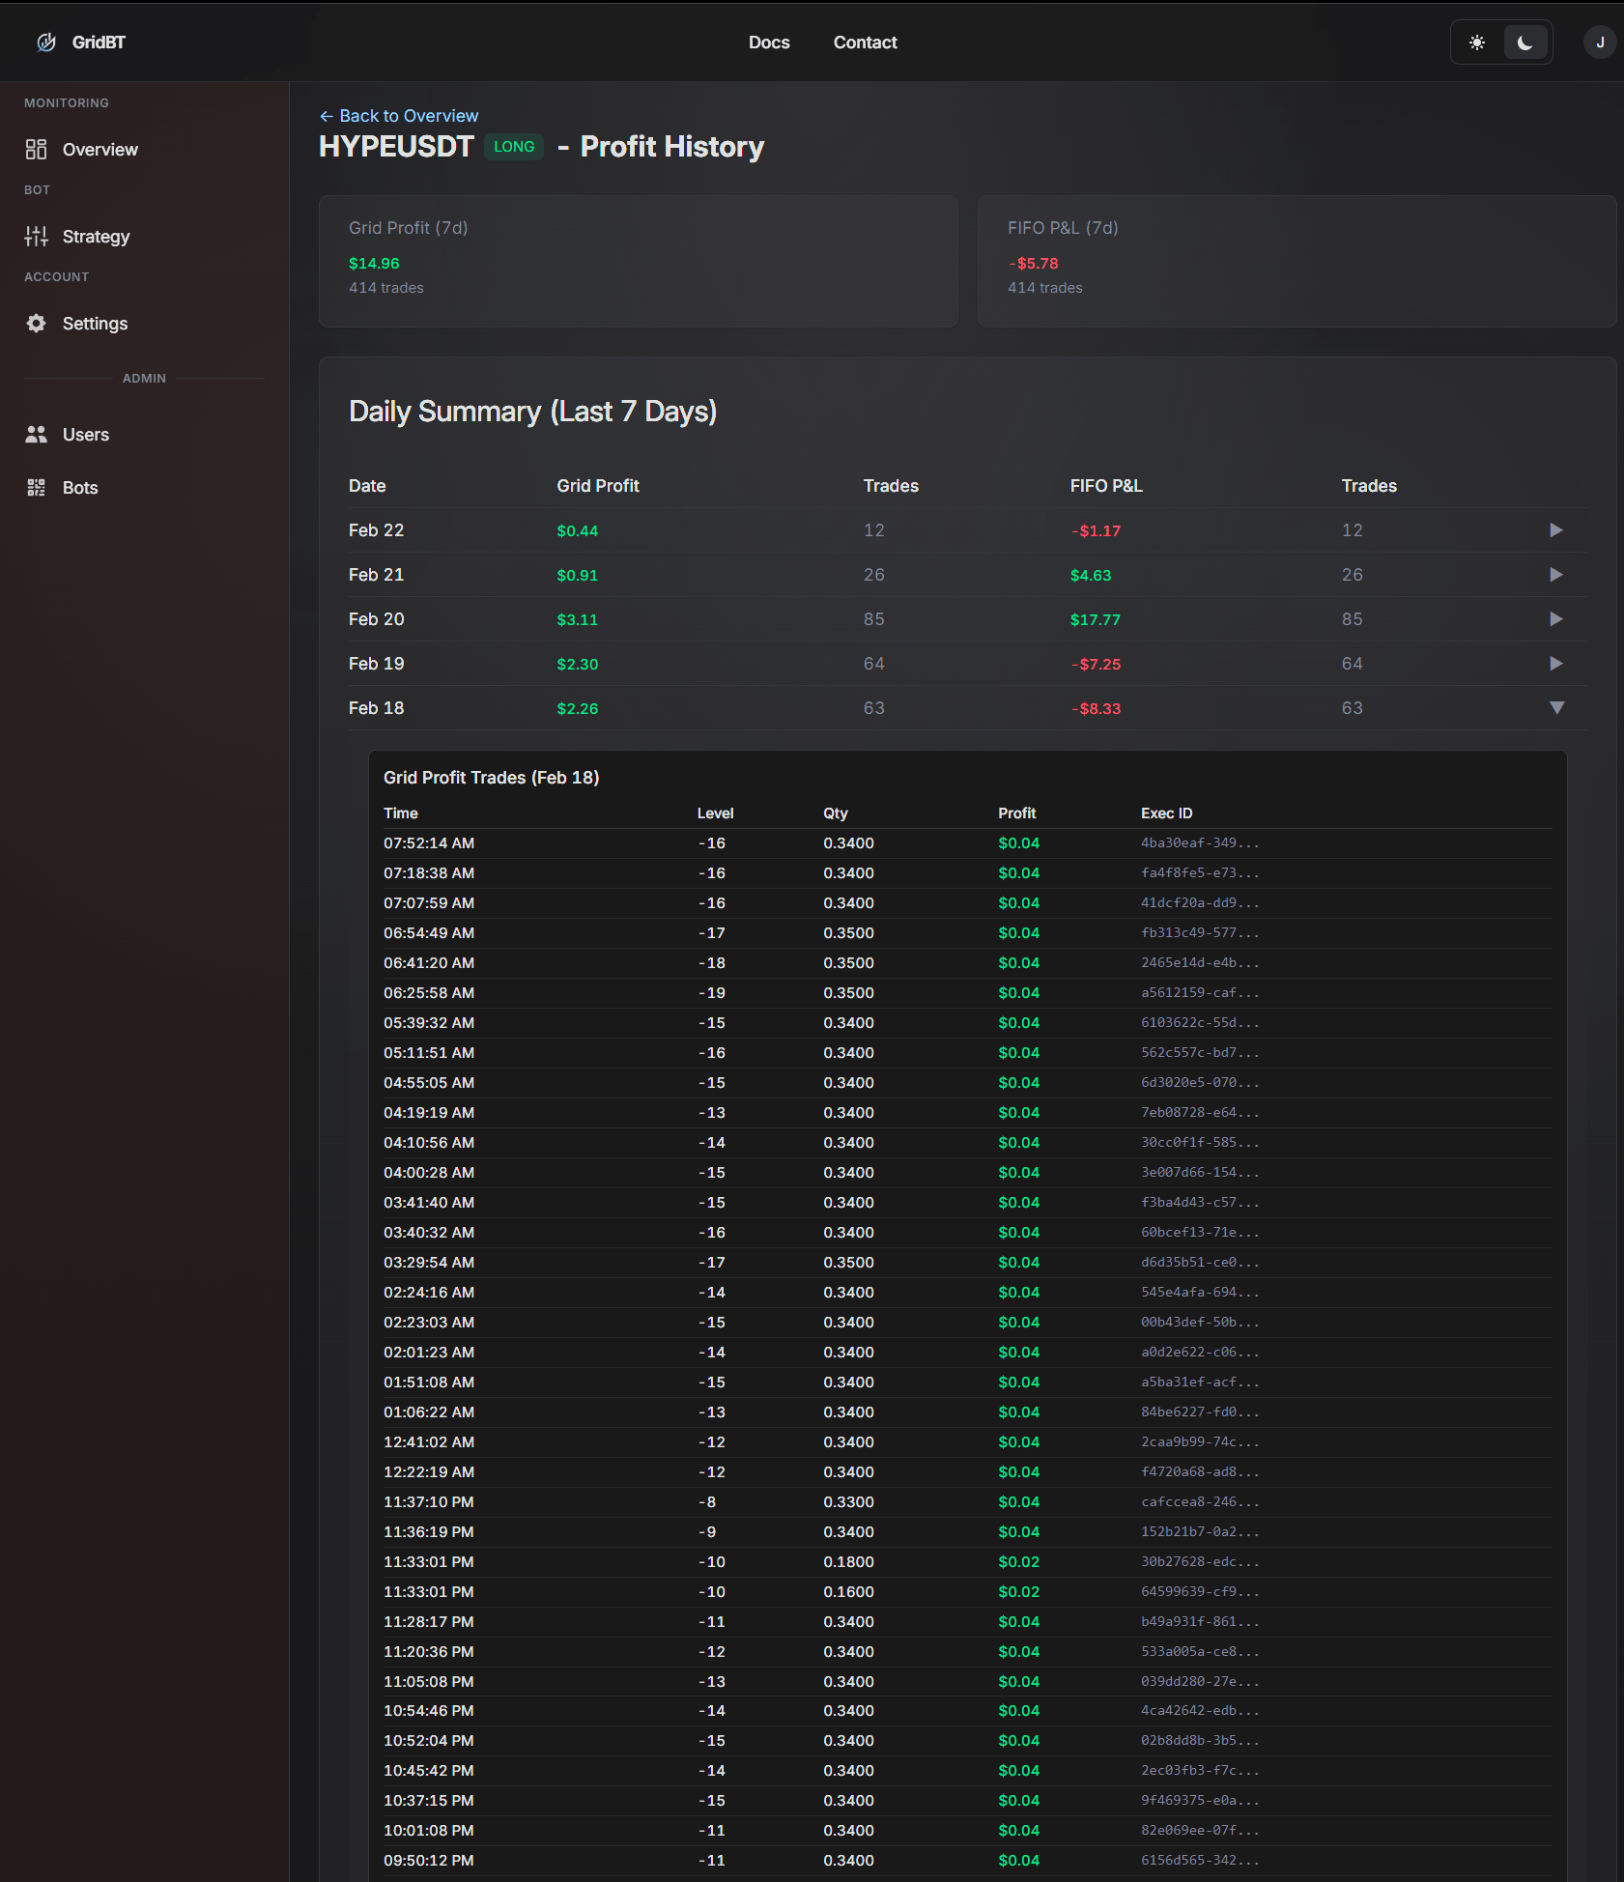
Task: Go to Overview in sidebar
Action: tap(100, 149)
